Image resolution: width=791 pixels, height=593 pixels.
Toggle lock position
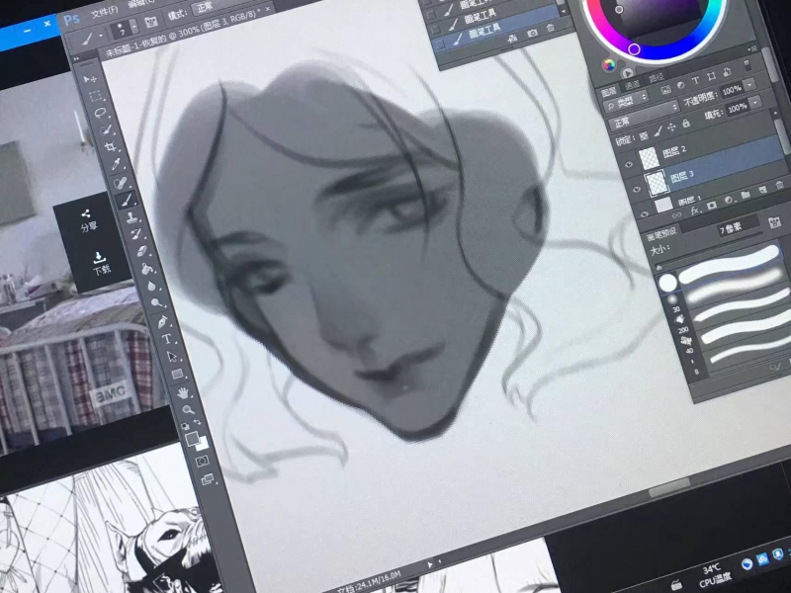671,127
